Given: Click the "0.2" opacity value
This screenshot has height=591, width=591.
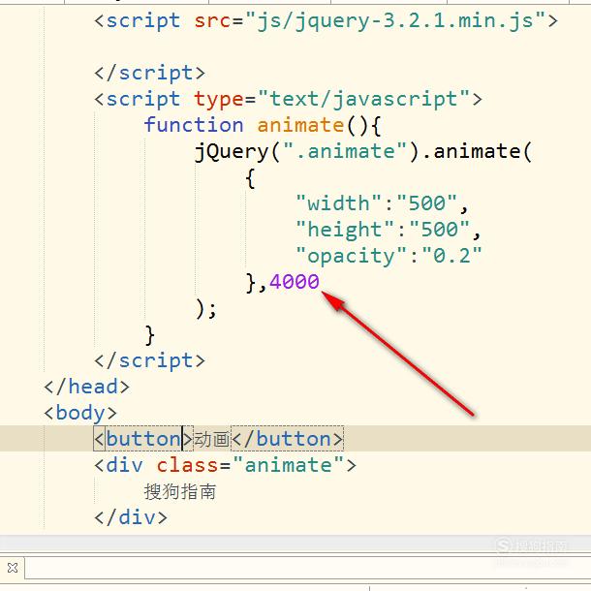Looking at the screenshot, I should (451, 256).
